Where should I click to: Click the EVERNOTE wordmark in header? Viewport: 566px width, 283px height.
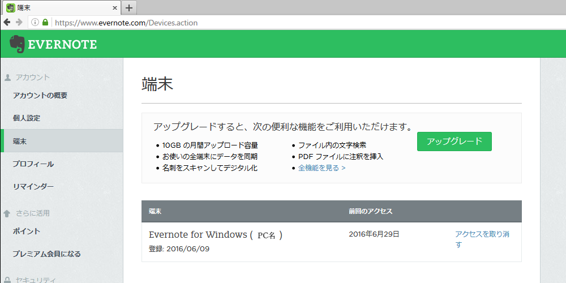tap(62, 44)
